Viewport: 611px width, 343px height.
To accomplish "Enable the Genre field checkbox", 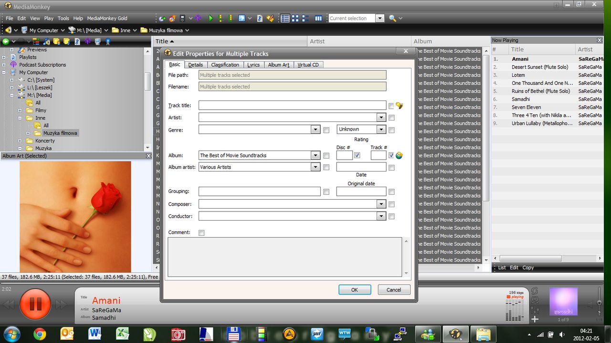I will tap(327, 130).
